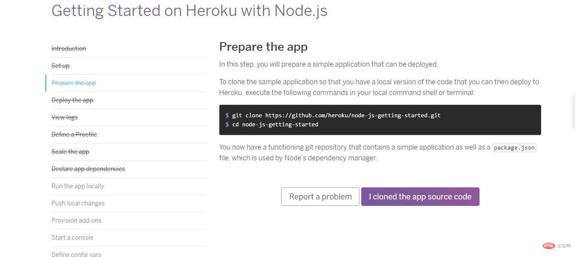Click the git clone command line
Image resolution: width=575 pixels, height=257 pixels.
click(333, 115)
